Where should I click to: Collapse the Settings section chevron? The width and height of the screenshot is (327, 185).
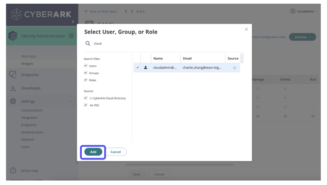pyautogui.click(x=70, y=101)
